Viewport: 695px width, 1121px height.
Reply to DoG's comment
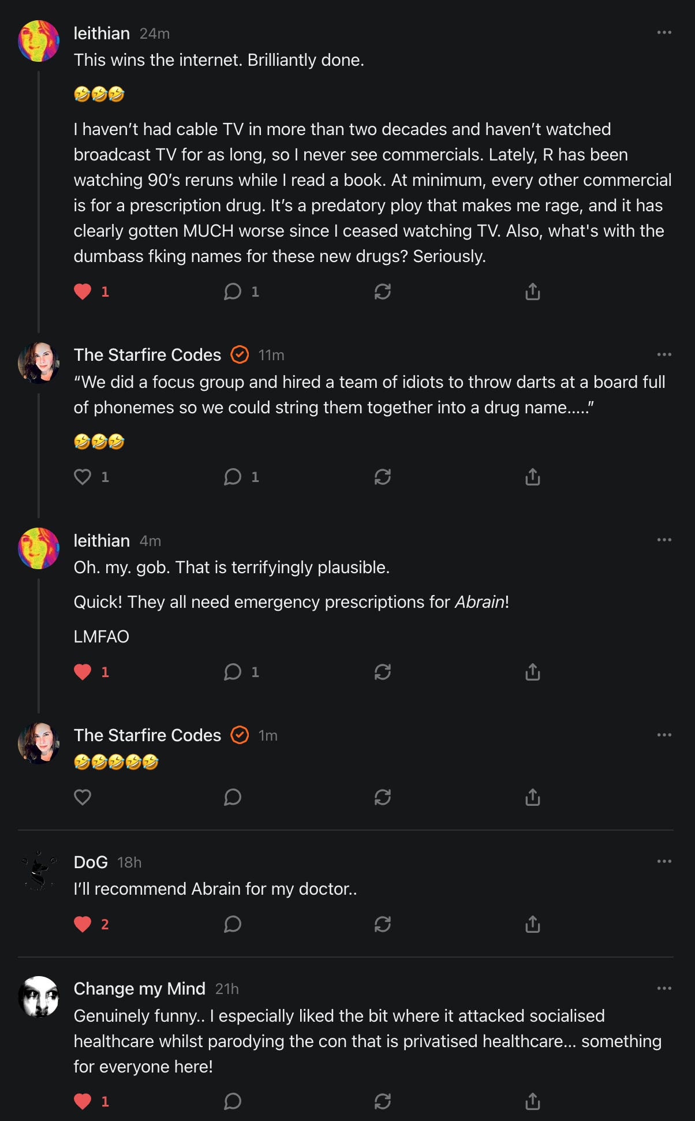(233, 924)
